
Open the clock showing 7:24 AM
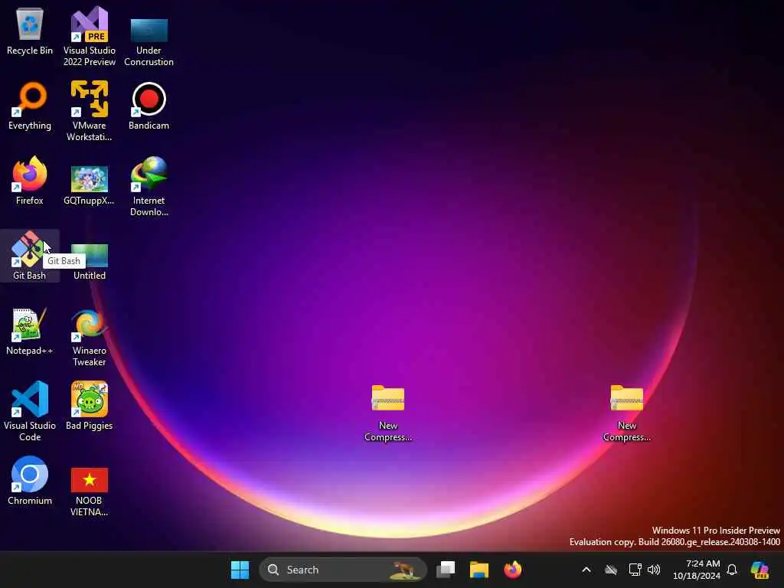pos(697,570)
